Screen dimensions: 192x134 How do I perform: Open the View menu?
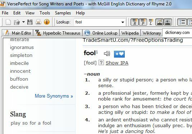click(30, 13)
